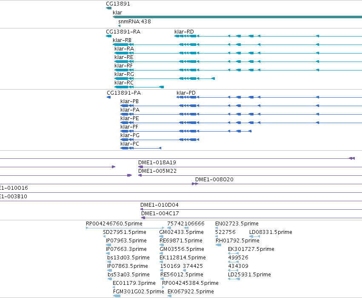The image size is (362, 298).
Task: Click the IP07963.5prime EST label
Action: 126,241
